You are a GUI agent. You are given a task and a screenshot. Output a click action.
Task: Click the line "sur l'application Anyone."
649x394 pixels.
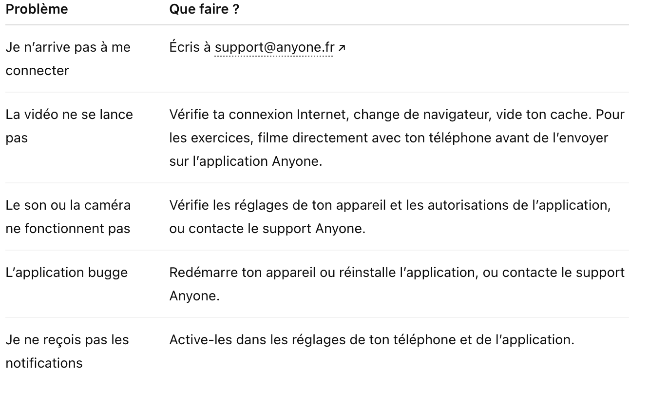(246, 161)
